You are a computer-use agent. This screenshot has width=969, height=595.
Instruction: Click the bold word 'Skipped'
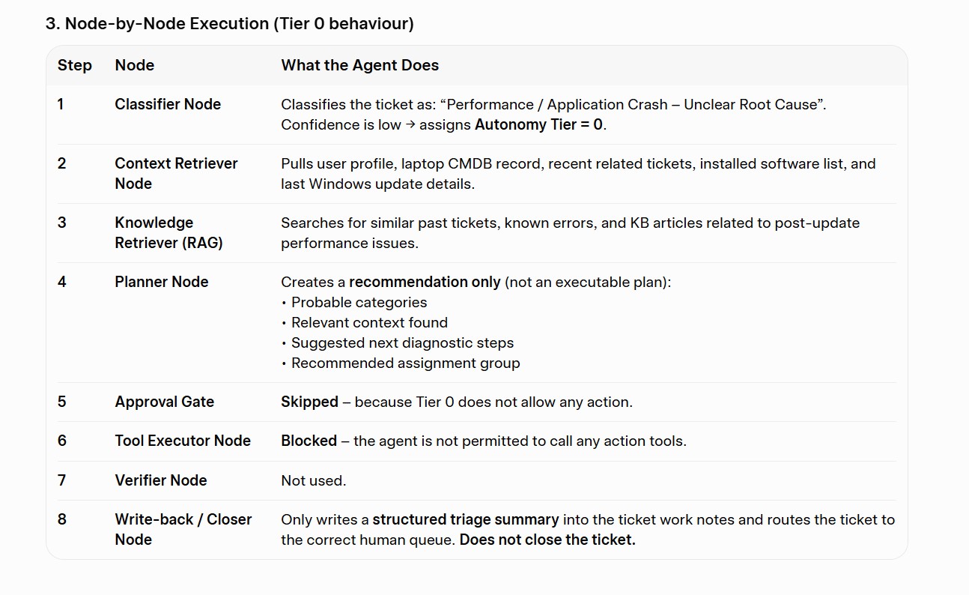310,402
